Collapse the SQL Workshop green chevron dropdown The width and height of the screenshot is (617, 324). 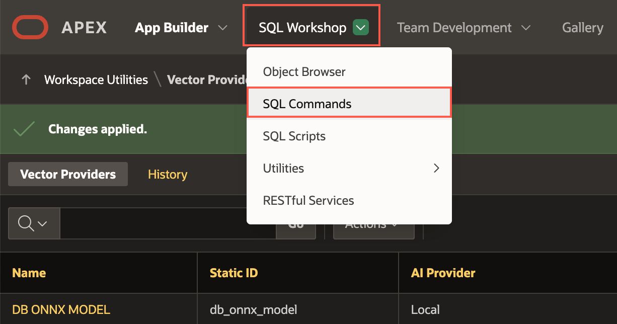pyautogui.click(x=361, y=28)
